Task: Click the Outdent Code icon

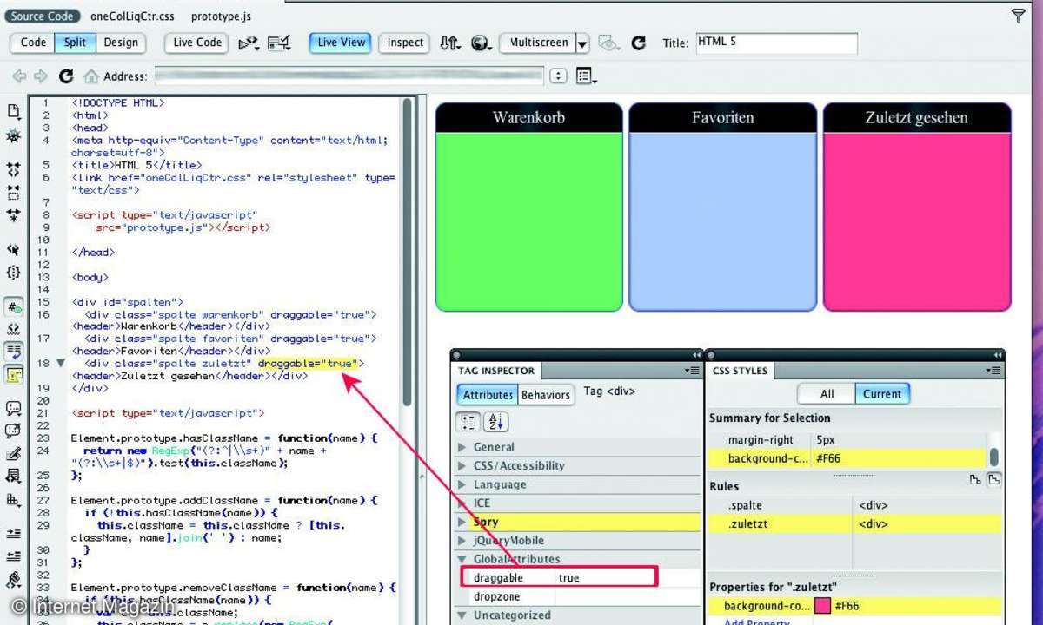Action: point(14,556)
